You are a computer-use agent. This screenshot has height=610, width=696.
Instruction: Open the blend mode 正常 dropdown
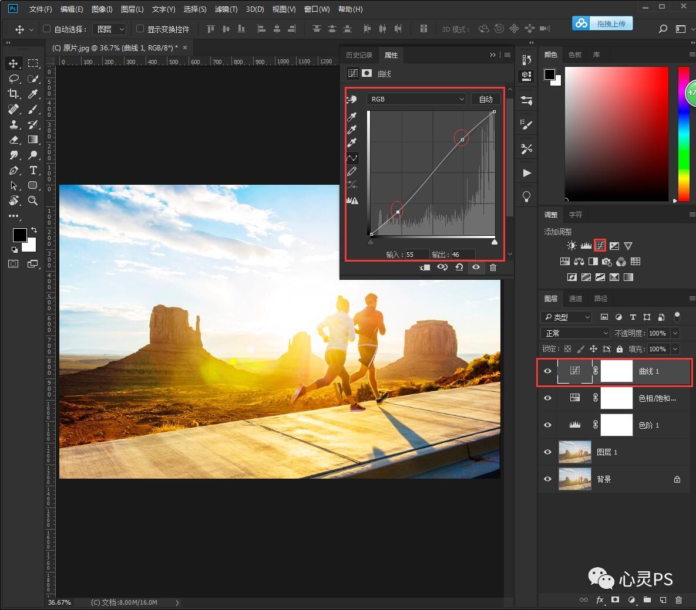tap(575, 333)
